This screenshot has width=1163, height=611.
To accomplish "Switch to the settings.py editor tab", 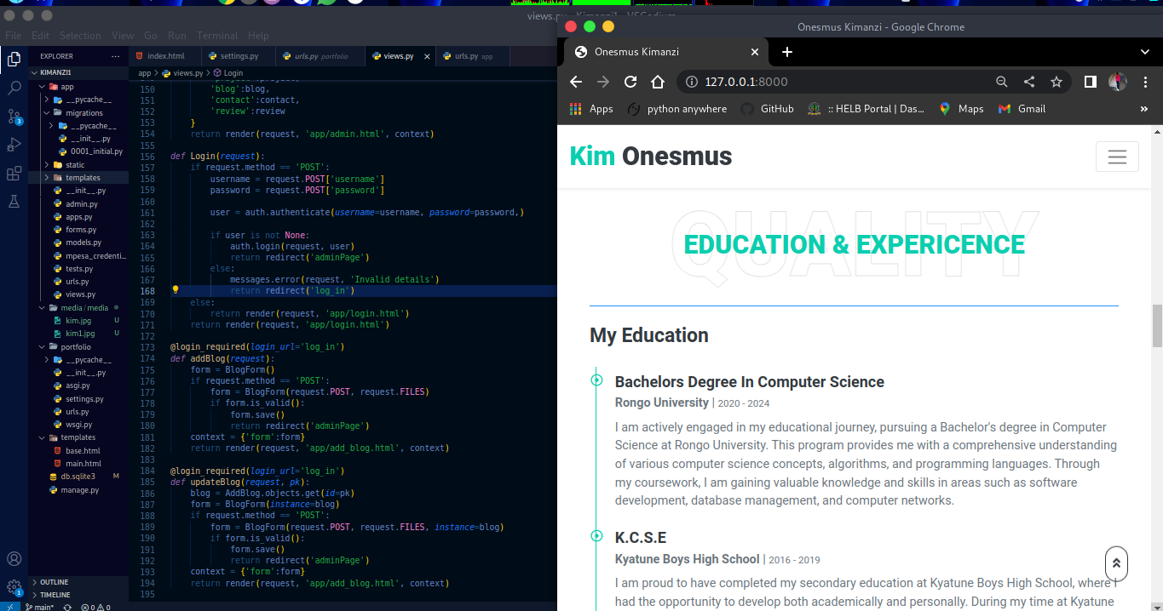I will point(239,56).
